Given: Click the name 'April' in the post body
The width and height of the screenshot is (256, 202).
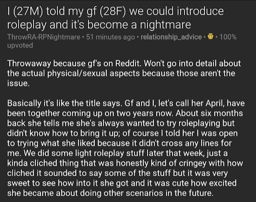Looking at the screenshot, I should coord(215,103).
